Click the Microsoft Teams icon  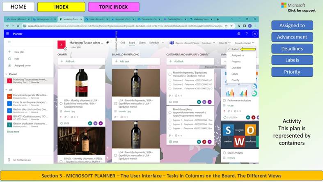172,43
